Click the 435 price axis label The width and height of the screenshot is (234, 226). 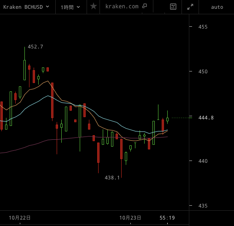203,206
